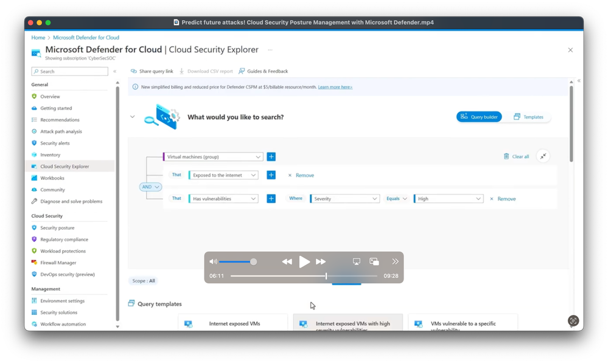Rewind the video
The height and width of the screenshot is (363, 608).
tap(287, 262)
